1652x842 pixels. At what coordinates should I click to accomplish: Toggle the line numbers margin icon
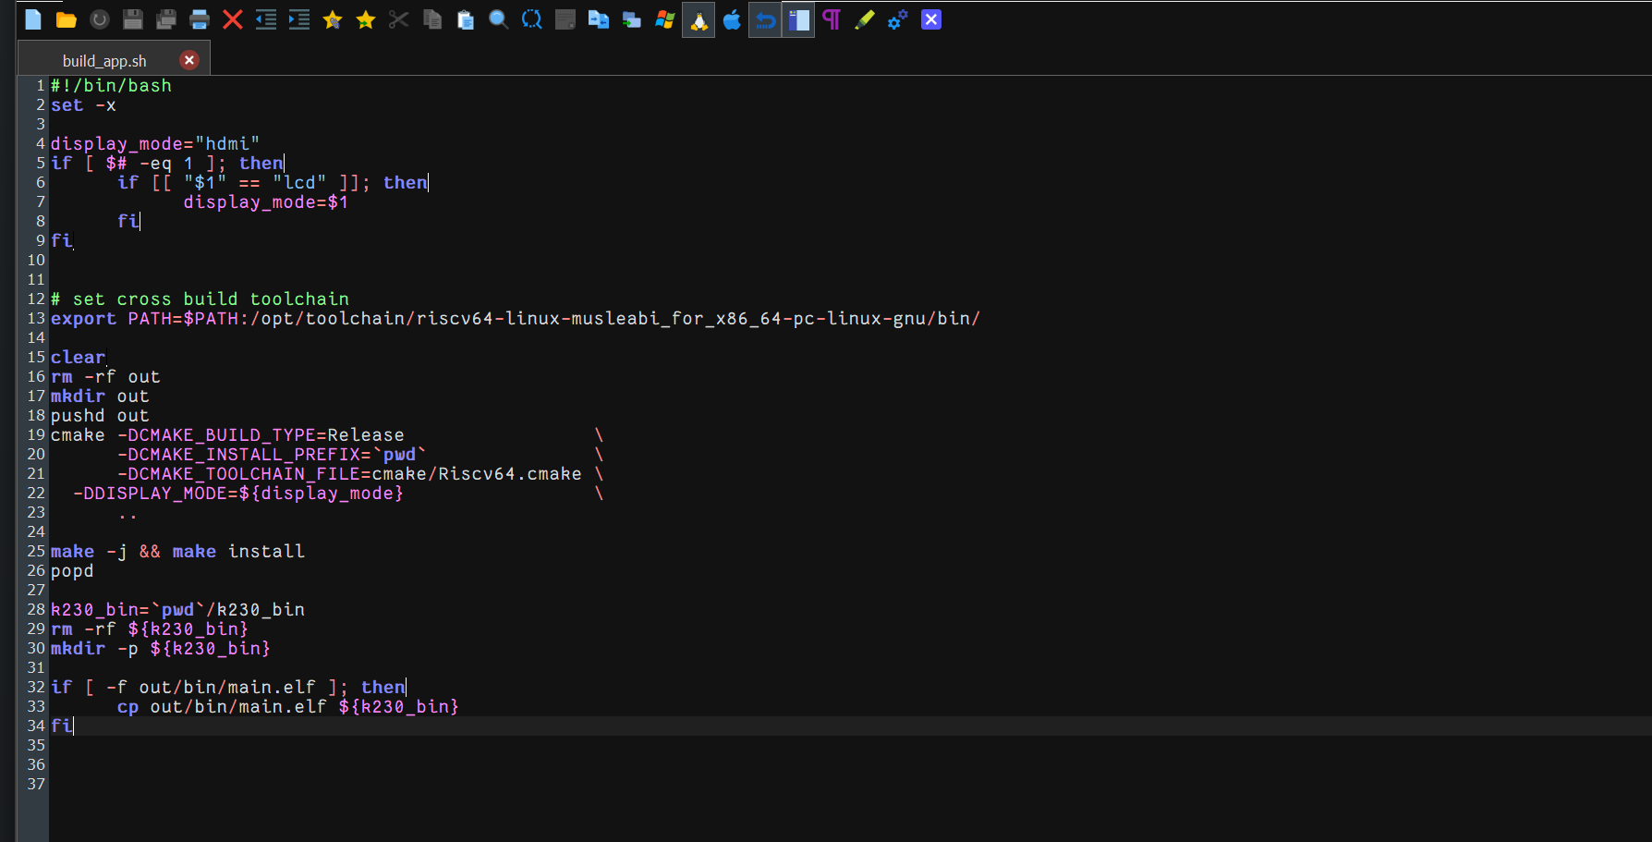[x=798, y=19]
